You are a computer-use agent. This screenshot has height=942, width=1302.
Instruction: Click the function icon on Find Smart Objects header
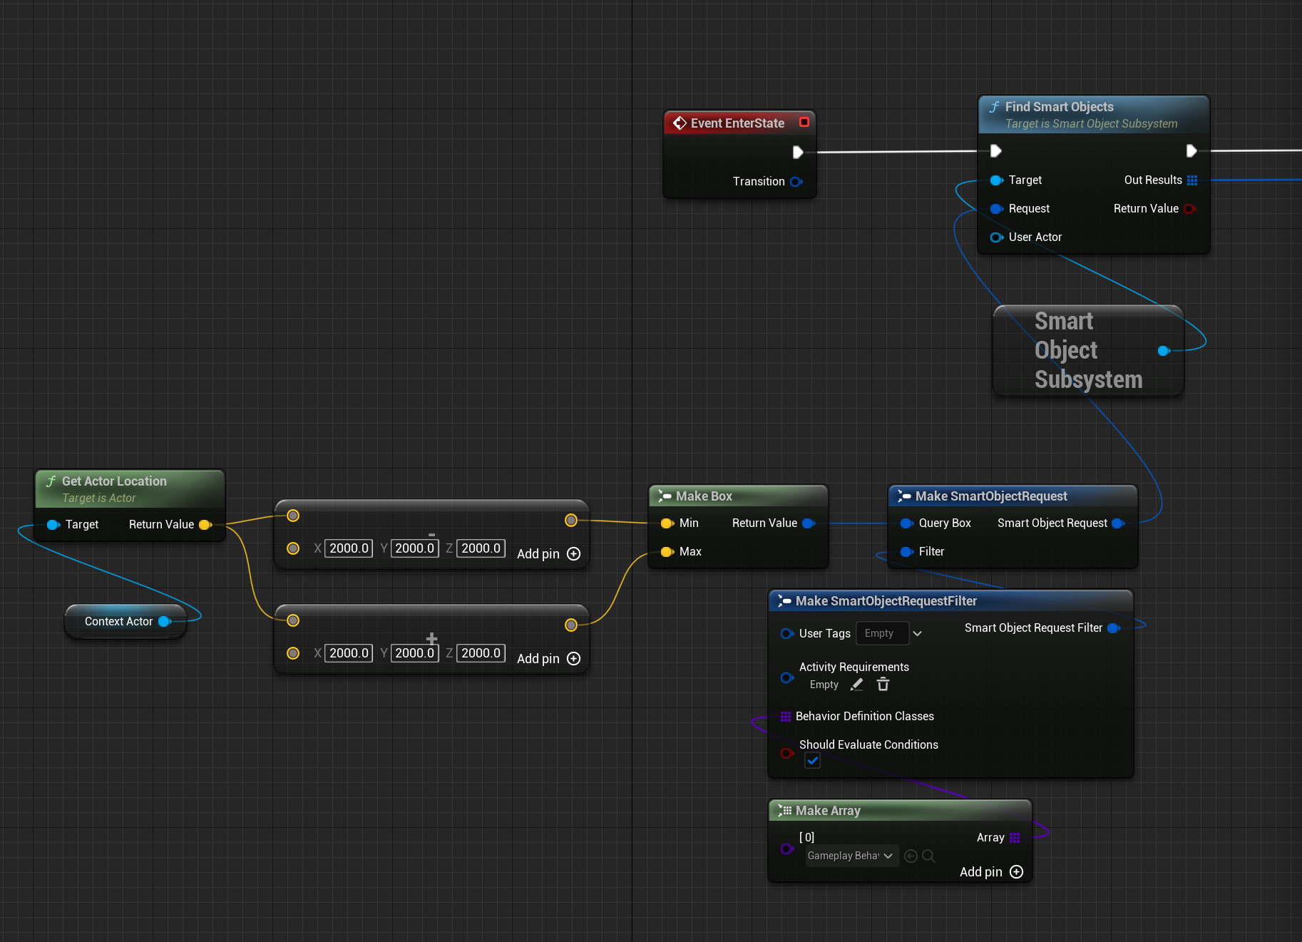point(994,106)
